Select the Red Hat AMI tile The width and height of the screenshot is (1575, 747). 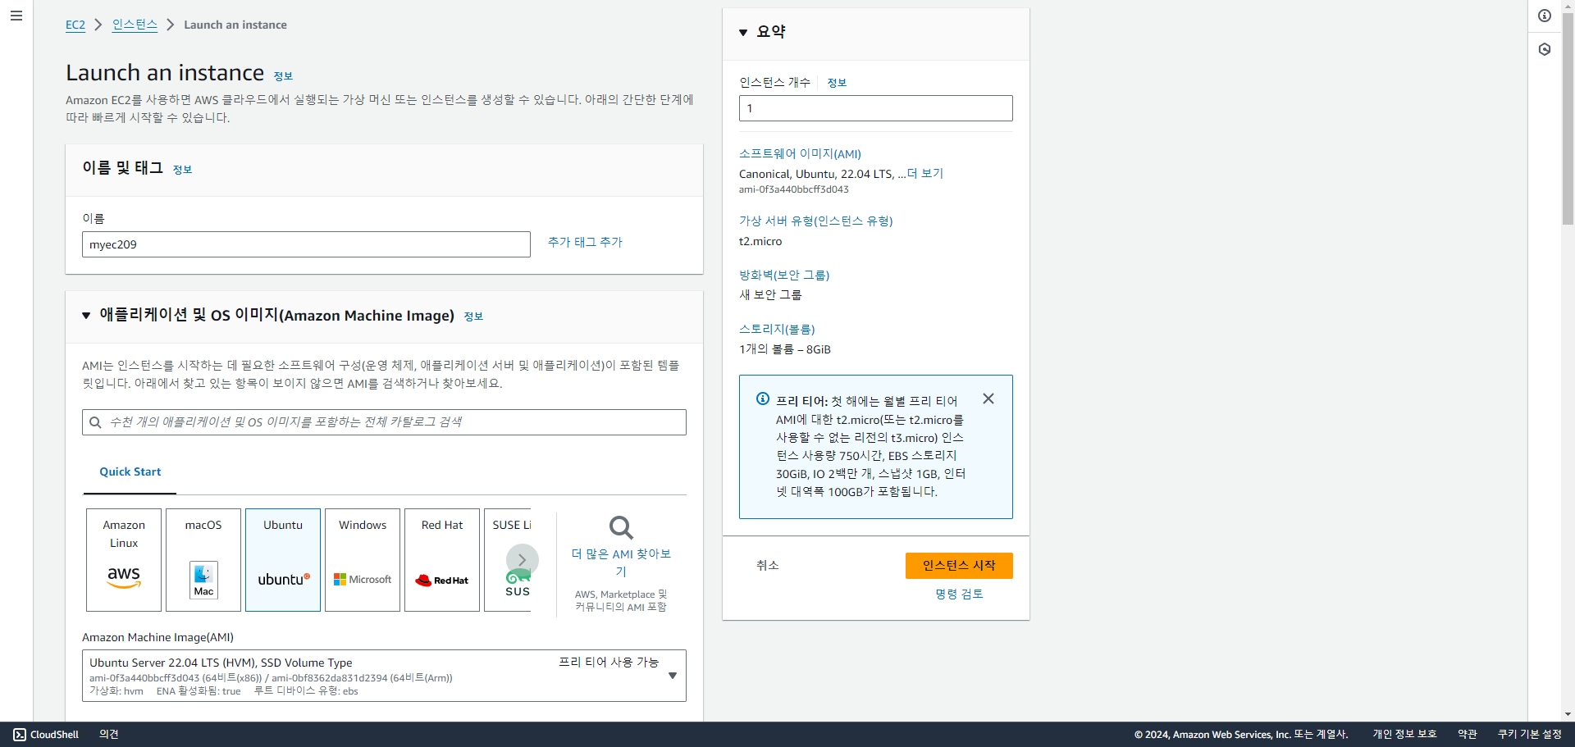tap(442, 560)
